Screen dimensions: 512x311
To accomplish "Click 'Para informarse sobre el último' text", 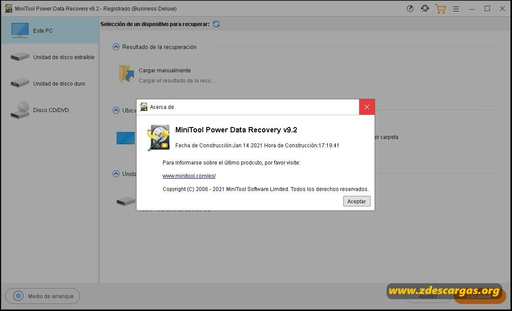I will 231,163.
